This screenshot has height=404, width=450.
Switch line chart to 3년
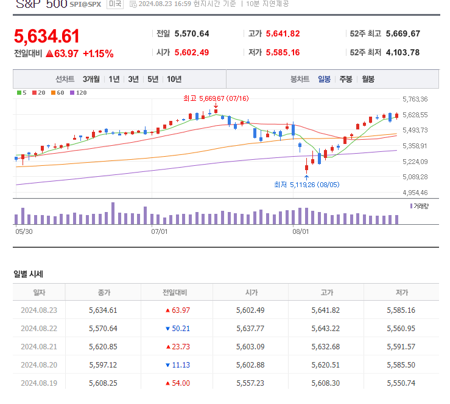pos(133,79)
